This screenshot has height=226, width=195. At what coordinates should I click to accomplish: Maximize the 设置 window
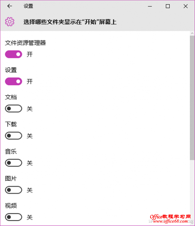168,6
